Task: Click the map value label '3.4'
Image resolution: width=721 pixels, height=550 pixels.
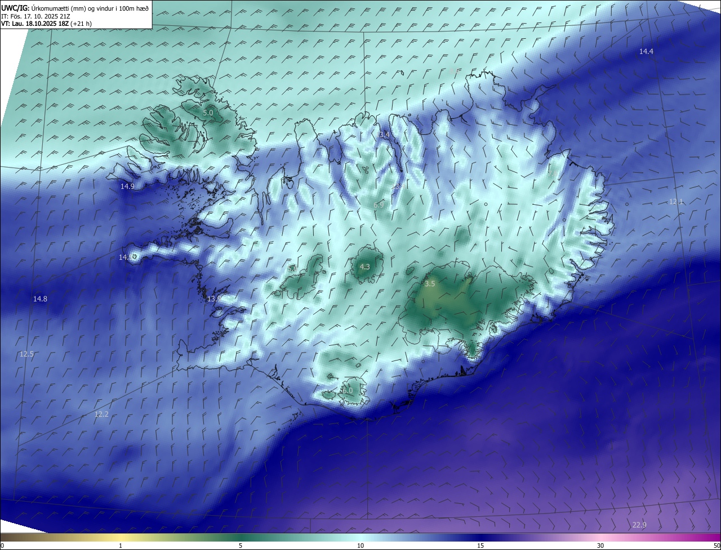Action: (384, 135)
